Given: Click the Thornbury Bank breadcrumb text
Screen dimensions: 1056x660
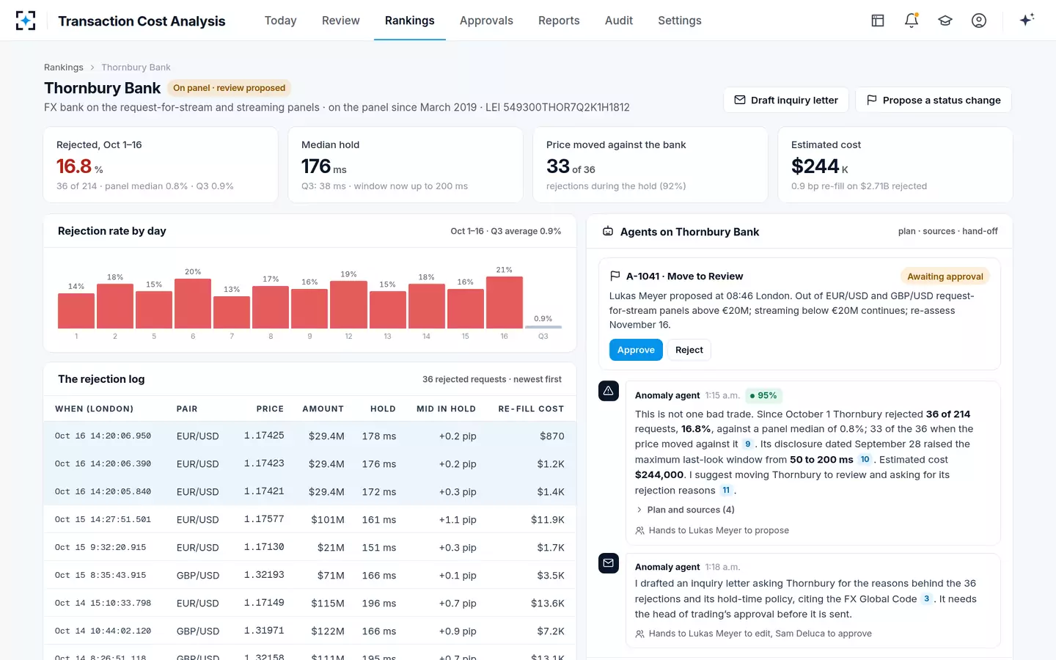Looking at the screenshot, I should pos(136,67).
